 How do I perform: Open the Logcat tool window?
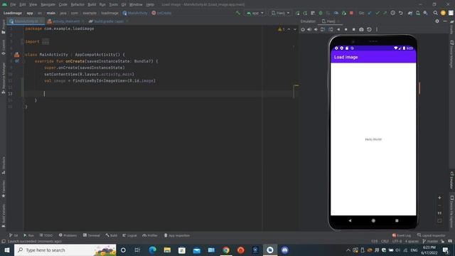coord(129,235)
